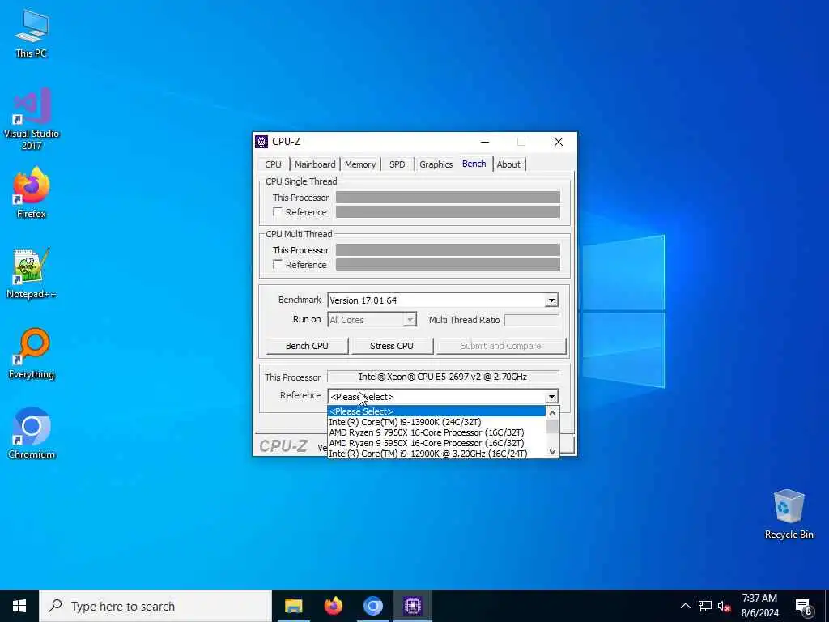The height and width of the screenshot is (622, 829).
Task: Click This Processor name field
Action: pyautogui.click(x=443, y=377)
